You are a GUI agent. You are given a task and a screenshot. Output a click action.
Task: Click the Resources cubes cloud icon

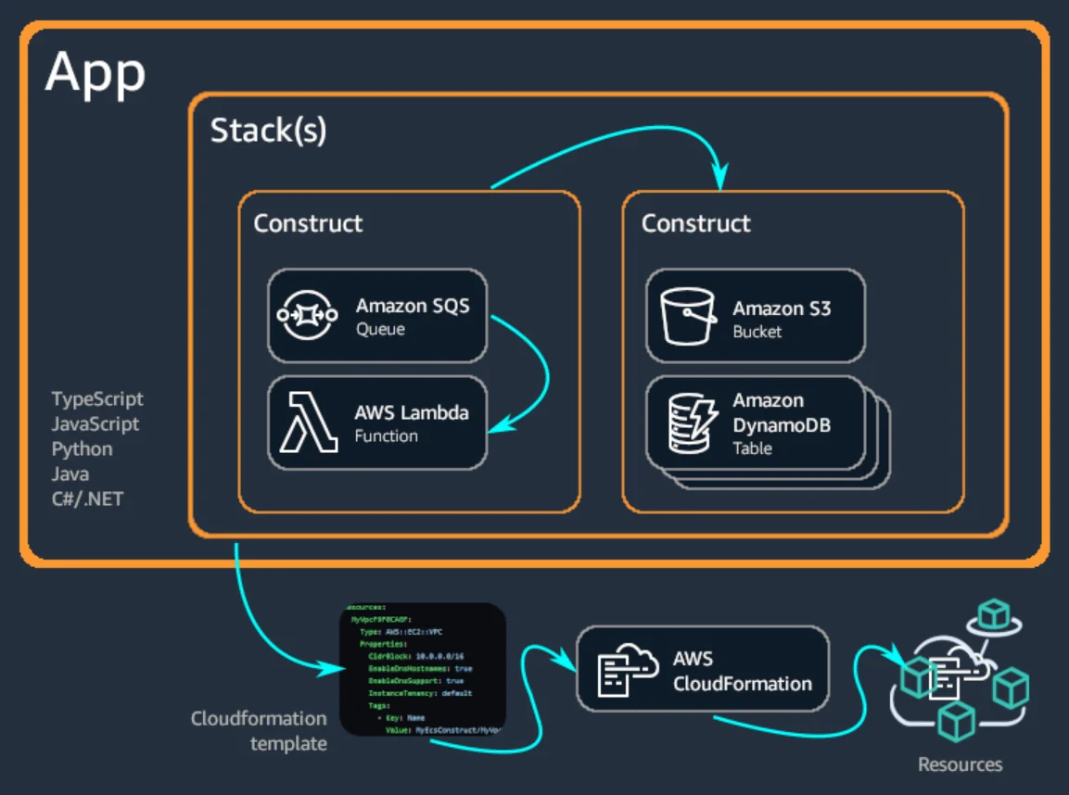click(958, 678)
